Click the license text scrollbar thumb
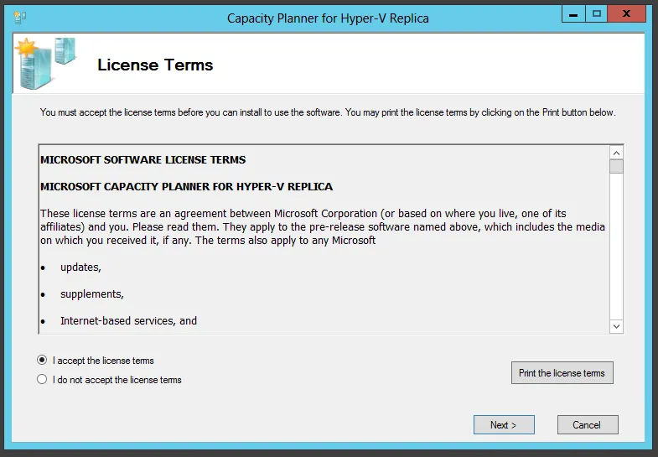 coord(616,167)
